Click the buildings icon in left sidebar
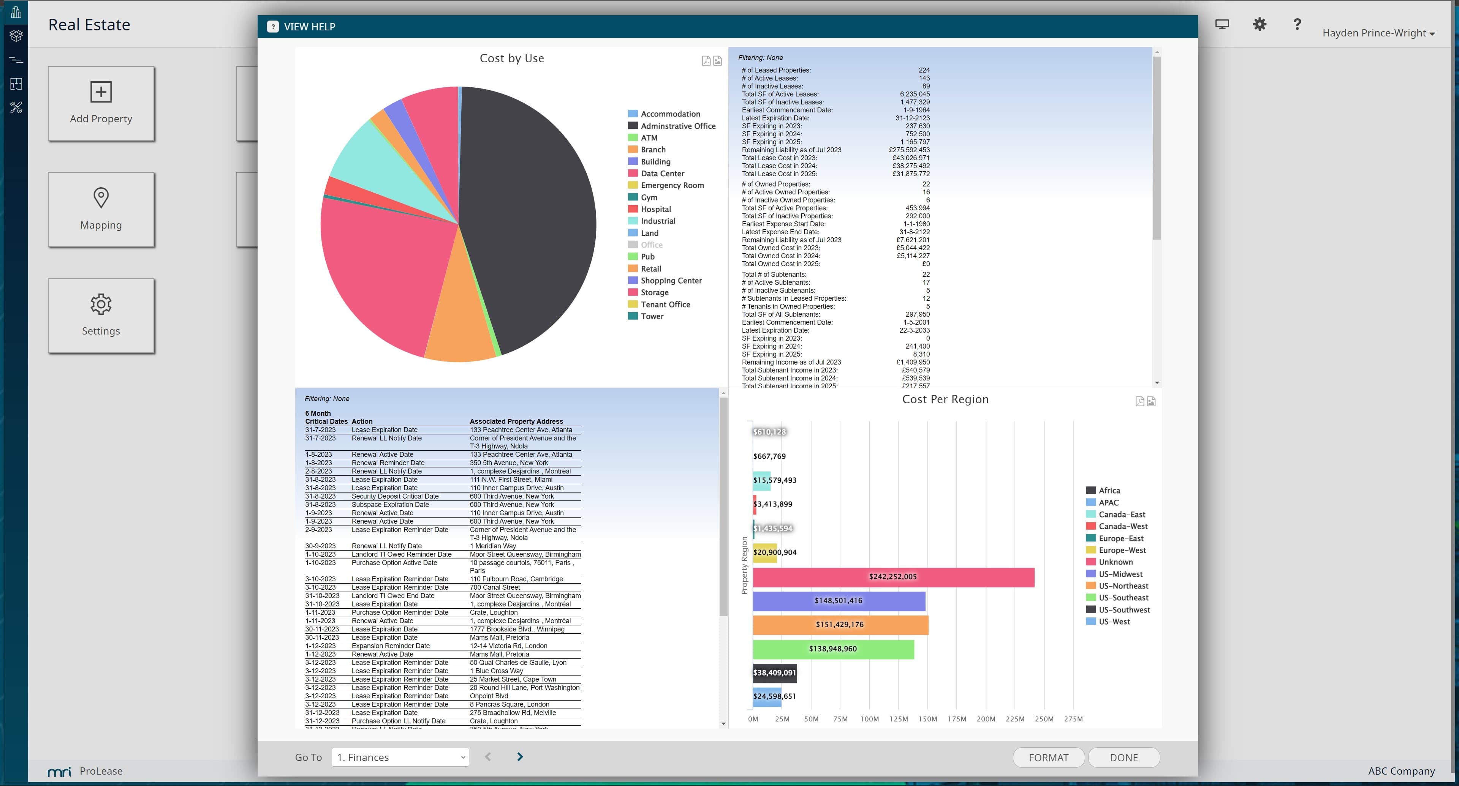 16,12
